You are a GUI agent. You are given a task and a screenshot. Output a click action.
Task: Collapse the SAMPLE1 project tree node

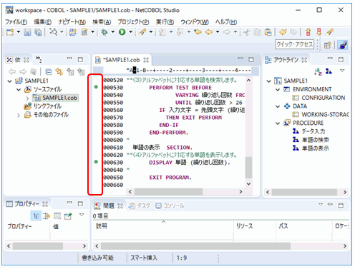point(10,81)
